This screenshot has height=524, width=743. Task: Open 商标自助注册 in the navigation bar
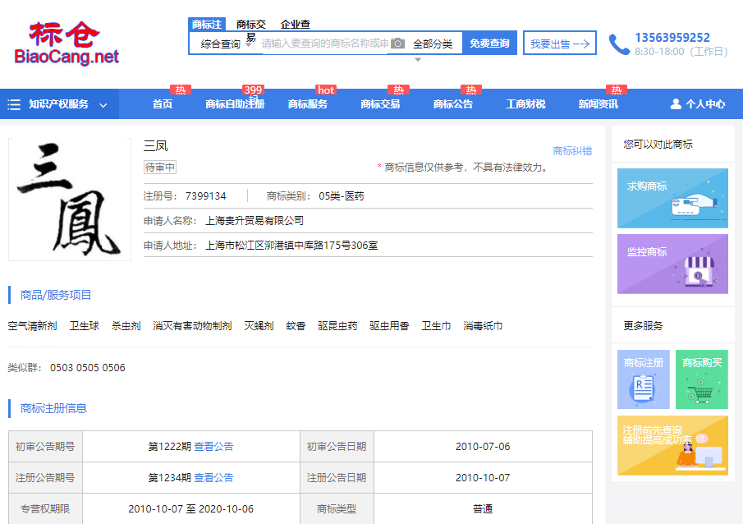[x=235, y=103]
